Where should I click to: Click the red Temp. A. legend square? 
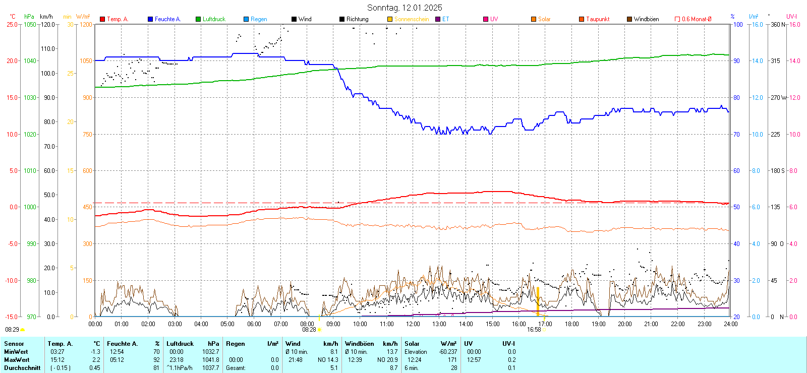click(102, 19)
